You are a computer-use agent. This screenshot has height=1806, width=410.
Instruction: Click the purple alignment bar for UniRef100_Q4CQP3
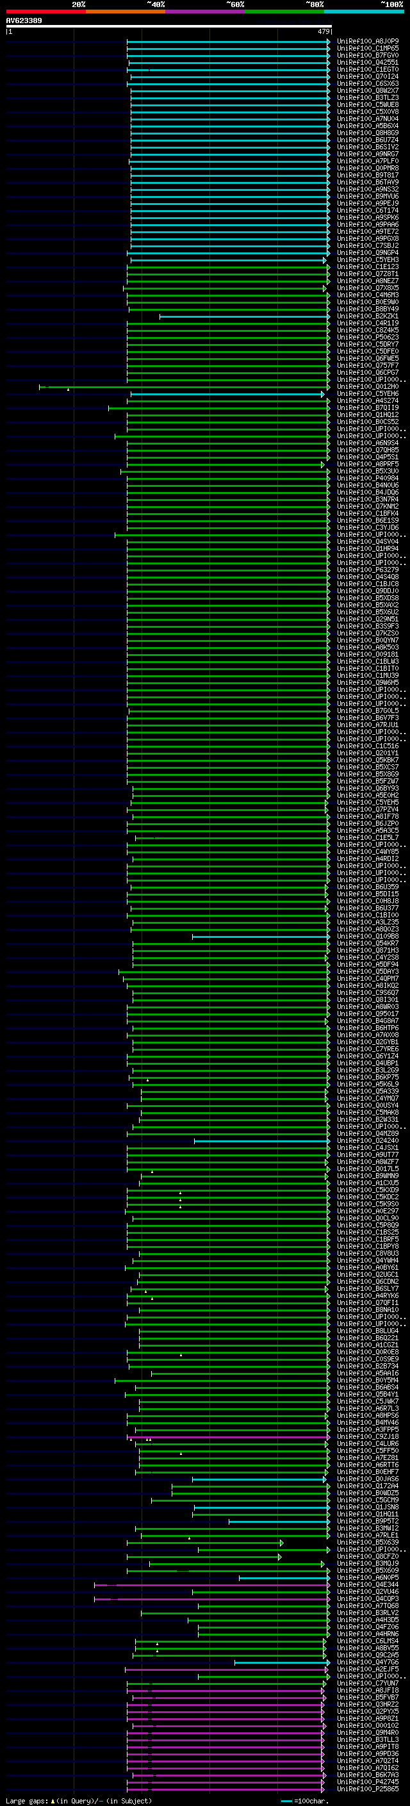(212, 1599)
